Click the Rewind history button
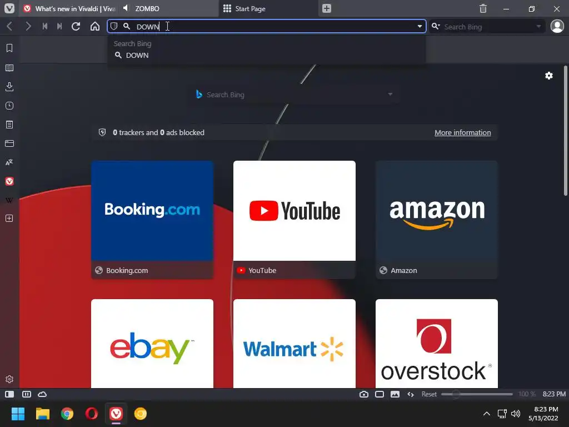 click(45, 26)
